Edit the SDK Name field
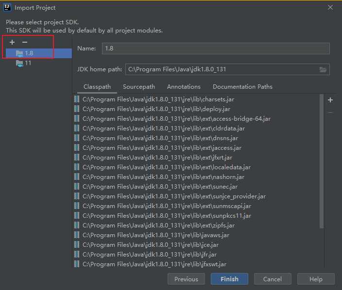The image size is (342, 290). coord(216,48)
